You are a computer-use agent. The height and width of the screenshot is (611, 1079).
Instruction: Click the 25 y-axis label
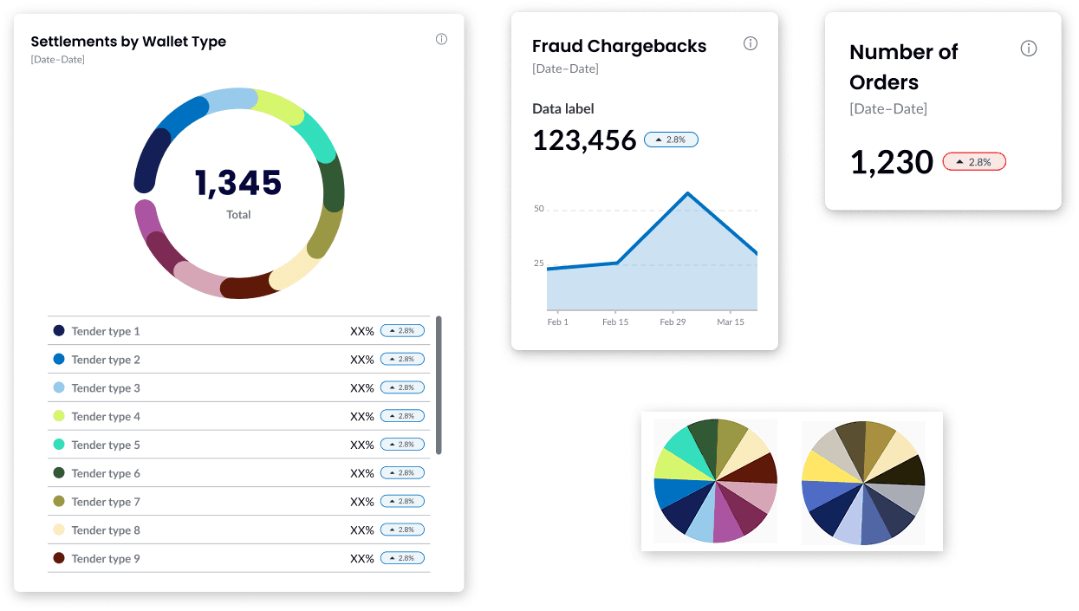pos(539,263)
